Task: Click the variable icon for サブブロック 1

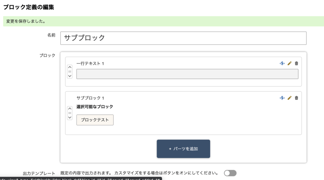Action: click(282, 98)
